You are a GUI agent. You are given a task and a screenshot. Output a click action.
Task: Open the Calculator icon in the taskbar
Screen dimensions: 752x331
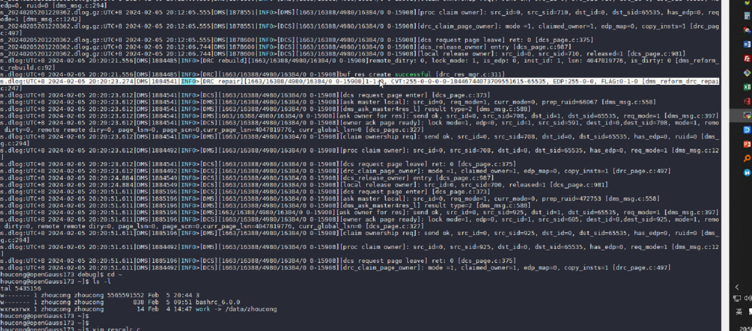tap(746, 16)
